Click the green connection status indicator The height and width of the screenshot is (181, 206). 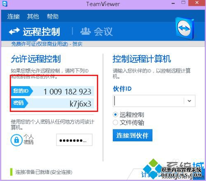coord(11,172)
